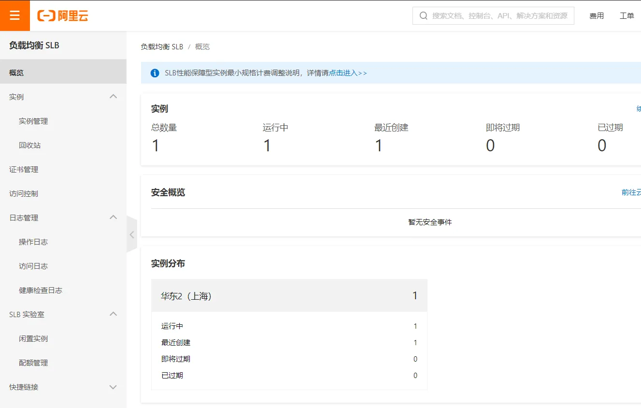Click the 前往云 link in 安全概览
641x408 pixels.
631,192
